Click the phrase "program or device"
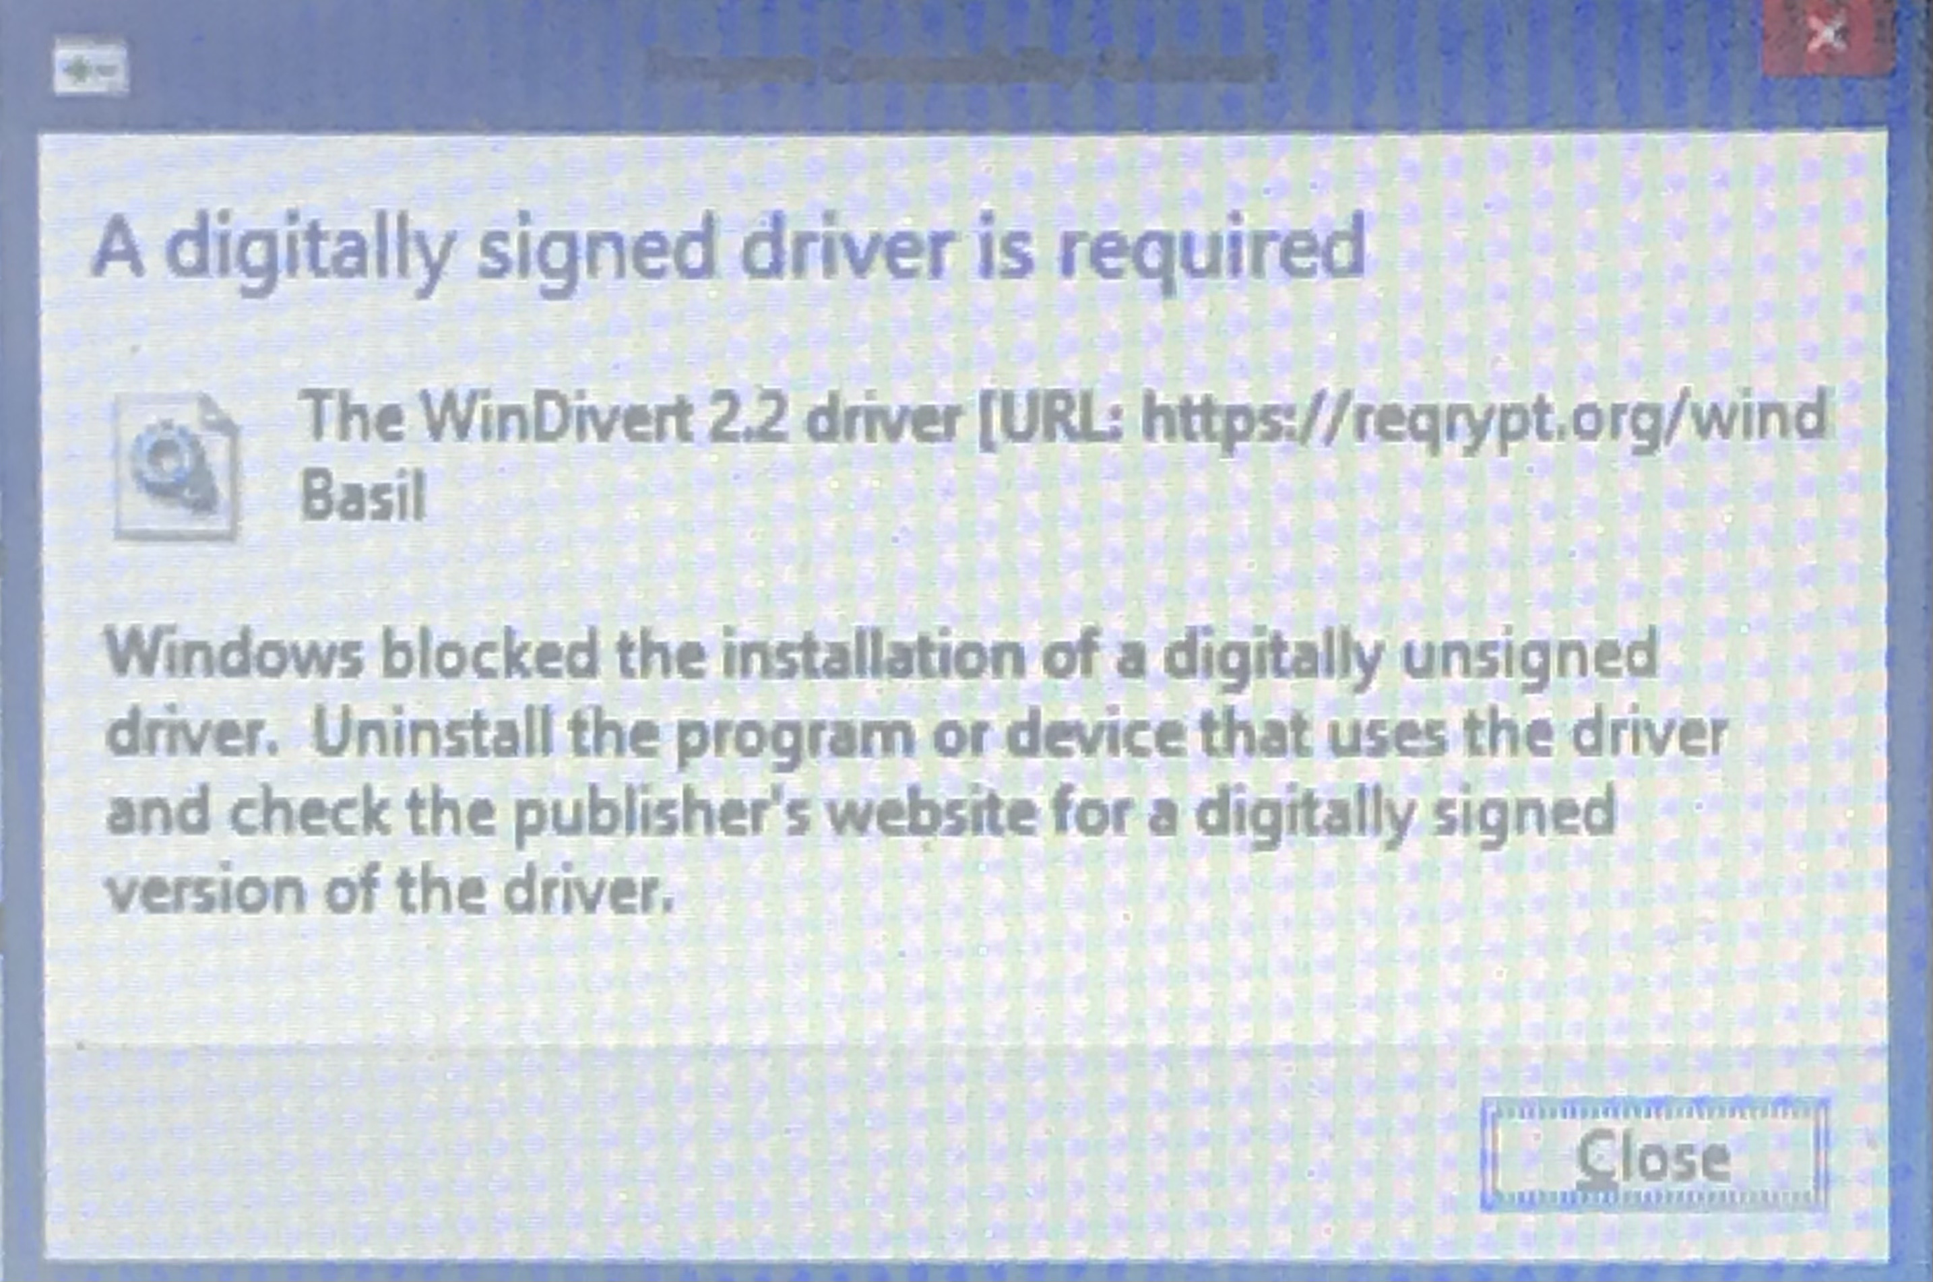 (x=929, y=738)
